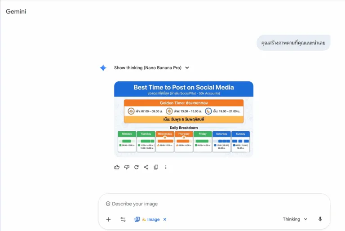Image resolution: width=345 pixels, height=231 pixels.
Task: Share the generated response
Action: click(146, 167)
